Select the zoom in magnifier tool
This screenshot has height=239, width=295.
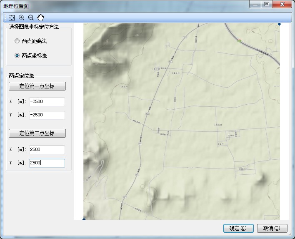pyautogui.click(x=21, y=18)
